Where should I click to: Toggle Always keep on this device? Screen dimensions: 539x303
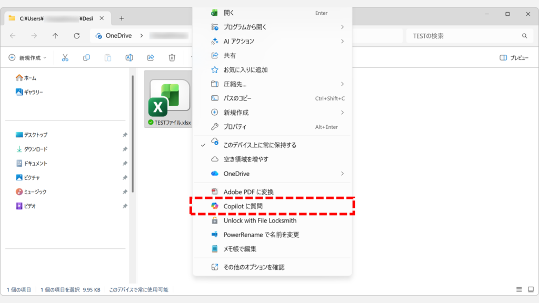(x=272, y=145)
